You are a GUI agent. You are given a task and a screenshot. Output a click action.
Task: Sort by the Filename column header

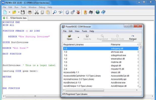pyautogui.click(x=124, y=45)
